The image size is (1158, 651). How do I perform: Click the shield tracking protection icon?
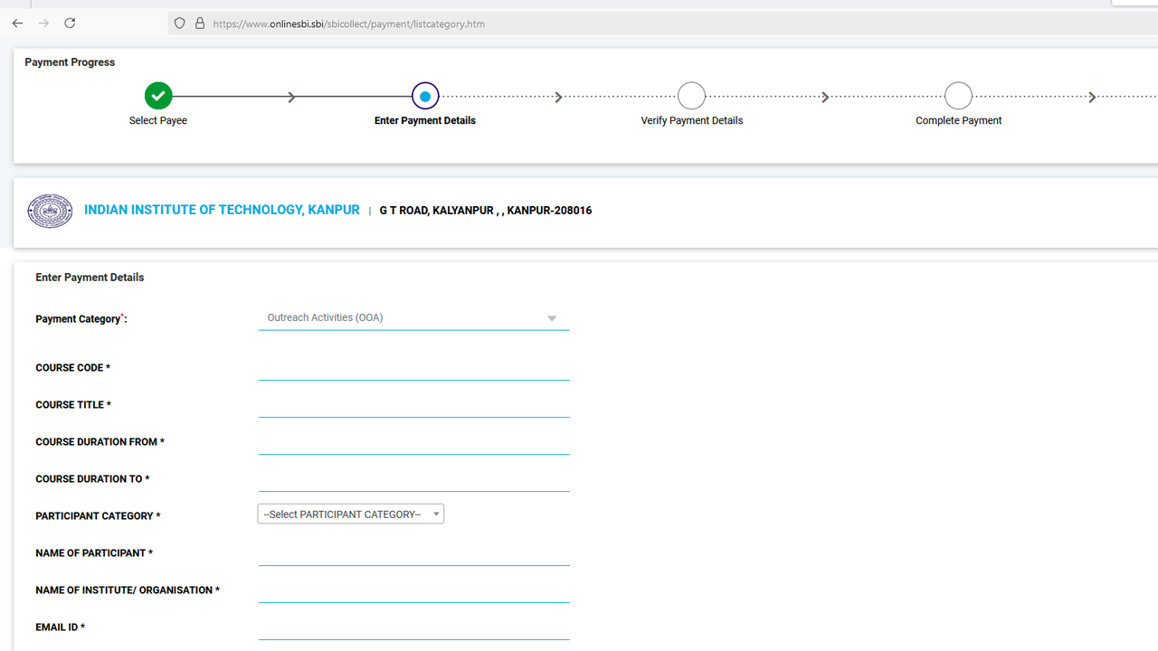point(178,24)
